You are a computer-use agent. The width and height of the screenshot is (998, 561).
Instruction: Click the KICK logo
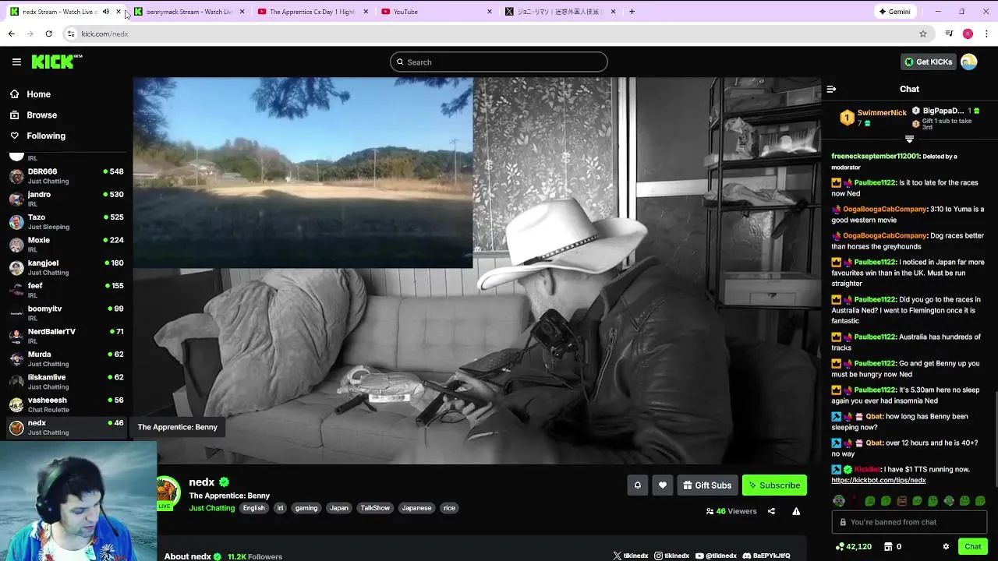(x=57, y=62)
